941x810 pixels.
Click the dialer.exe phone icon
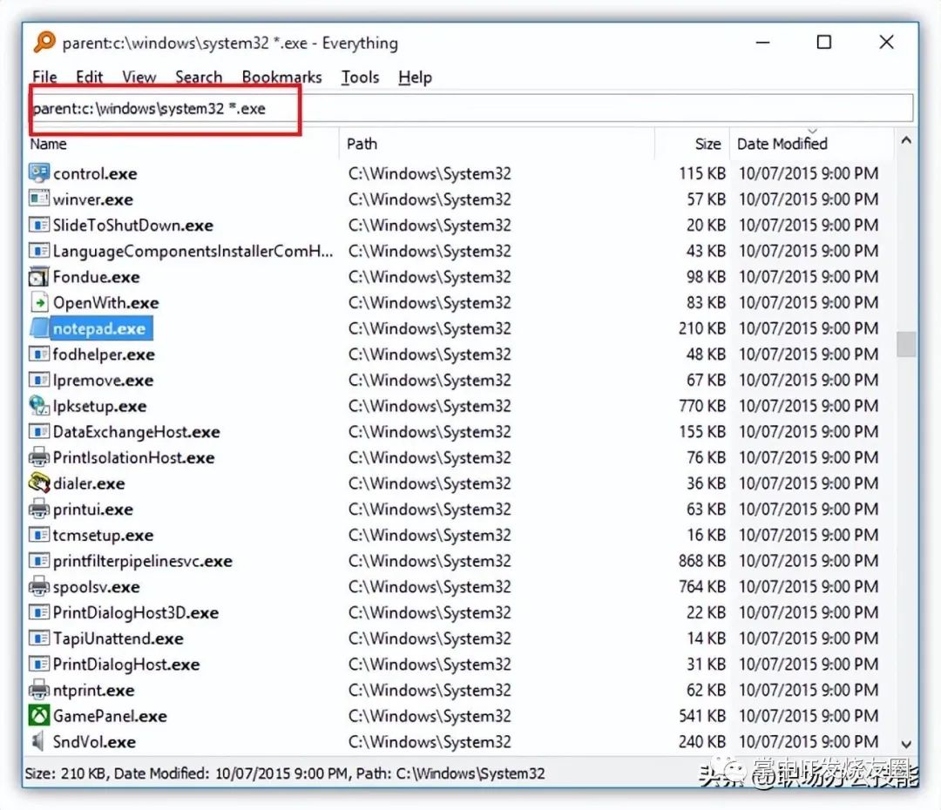click(39, 483)
